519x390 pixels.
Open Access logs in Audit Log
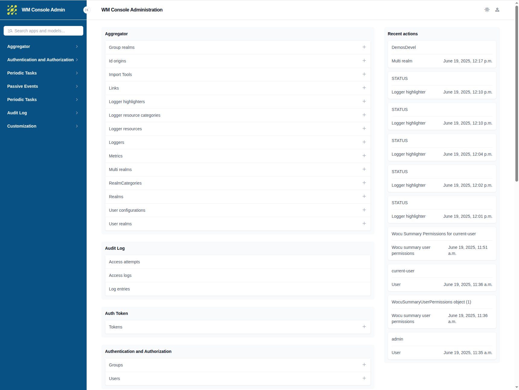tap(120, 275)
